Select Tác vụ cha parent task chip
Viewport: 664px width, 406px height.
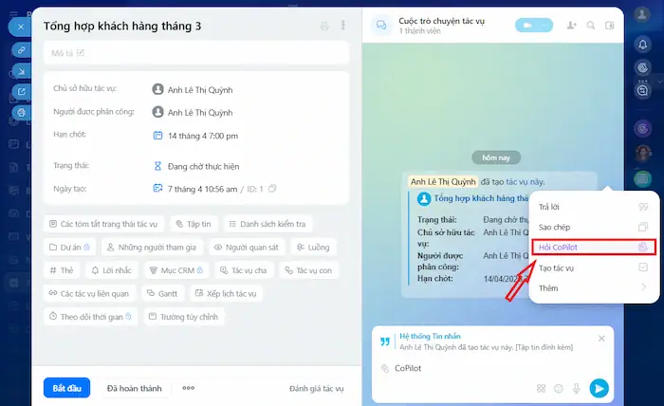click(x=244, y=270)
